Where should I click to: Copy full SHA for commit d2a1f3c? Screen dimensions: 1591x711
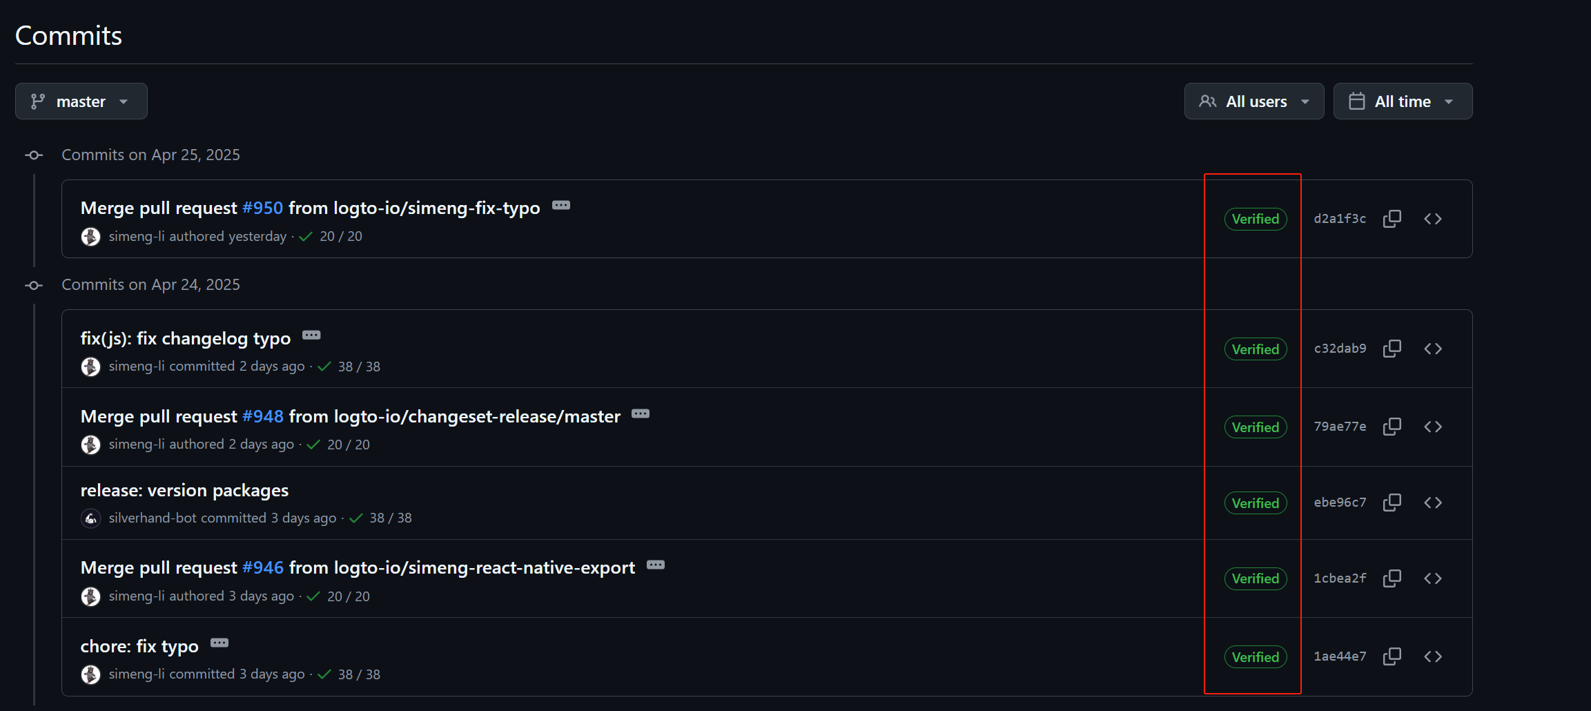[1392, 219]
